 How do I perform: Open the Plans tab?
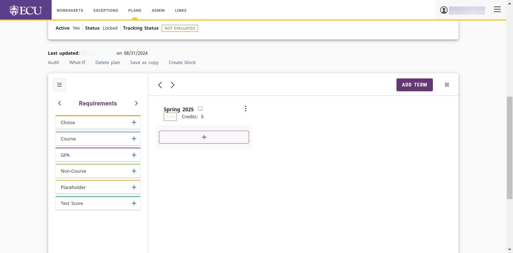(135, 10)
